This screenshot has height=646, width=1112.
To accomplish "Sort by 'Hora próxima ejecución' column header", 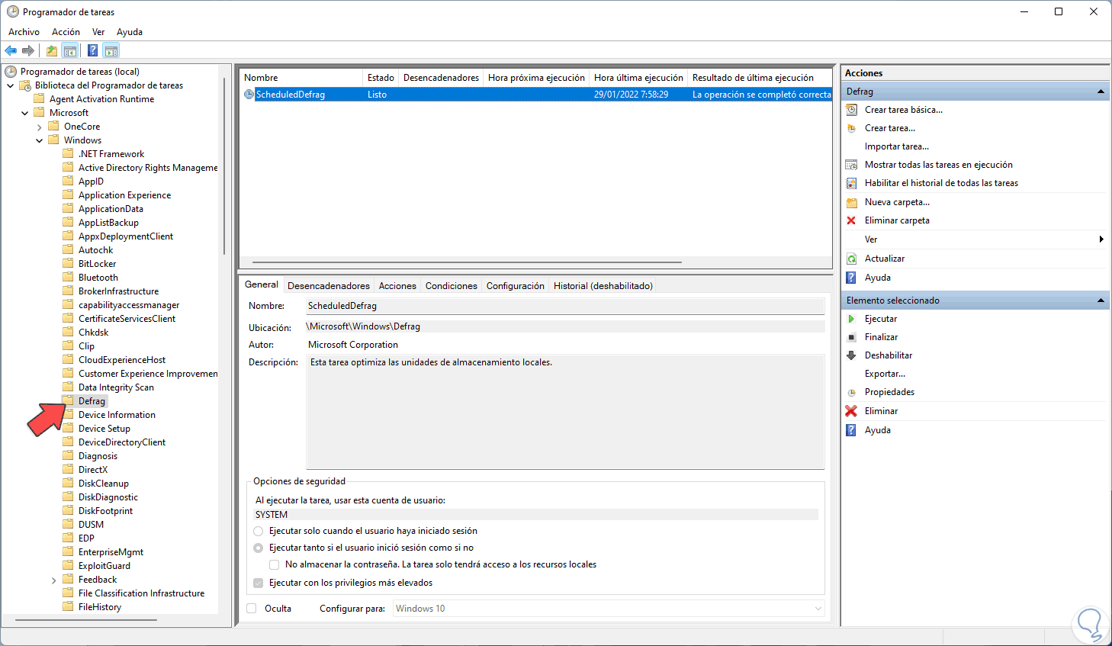I will 537,78.
